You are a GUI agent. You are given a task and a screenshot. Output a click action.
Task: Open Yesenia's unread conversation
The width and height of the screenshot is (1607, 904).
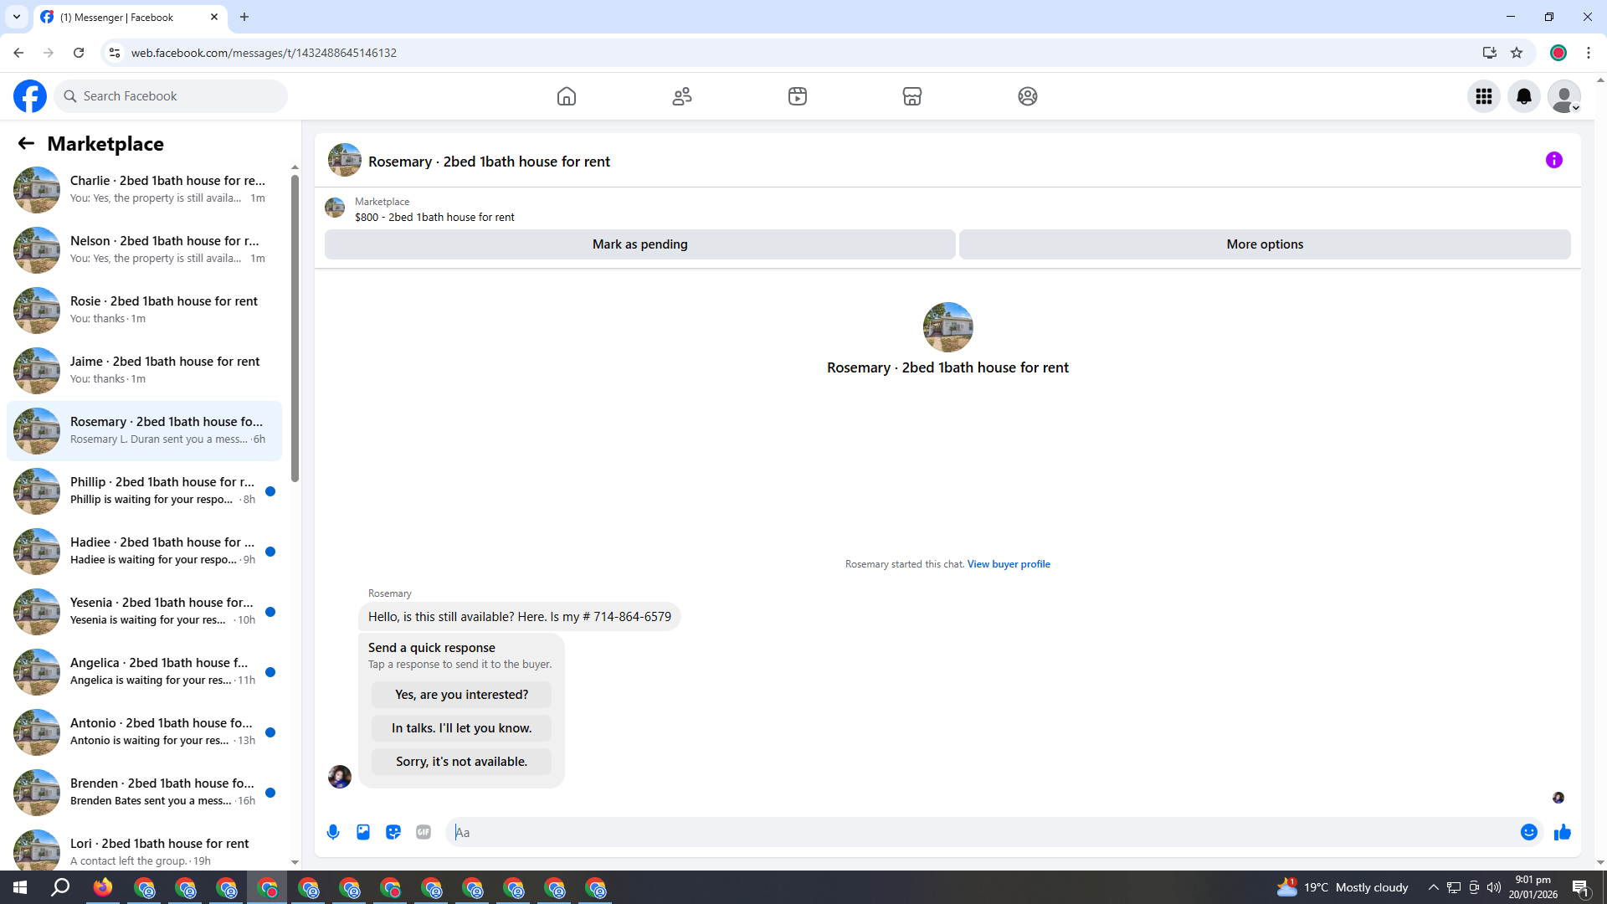144,612
